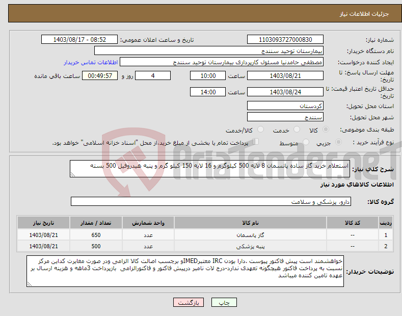Click the quantity cell showing 500
The height and width of the screenshot is (316, 402).
pyautogui.click(x=96, y=246)
